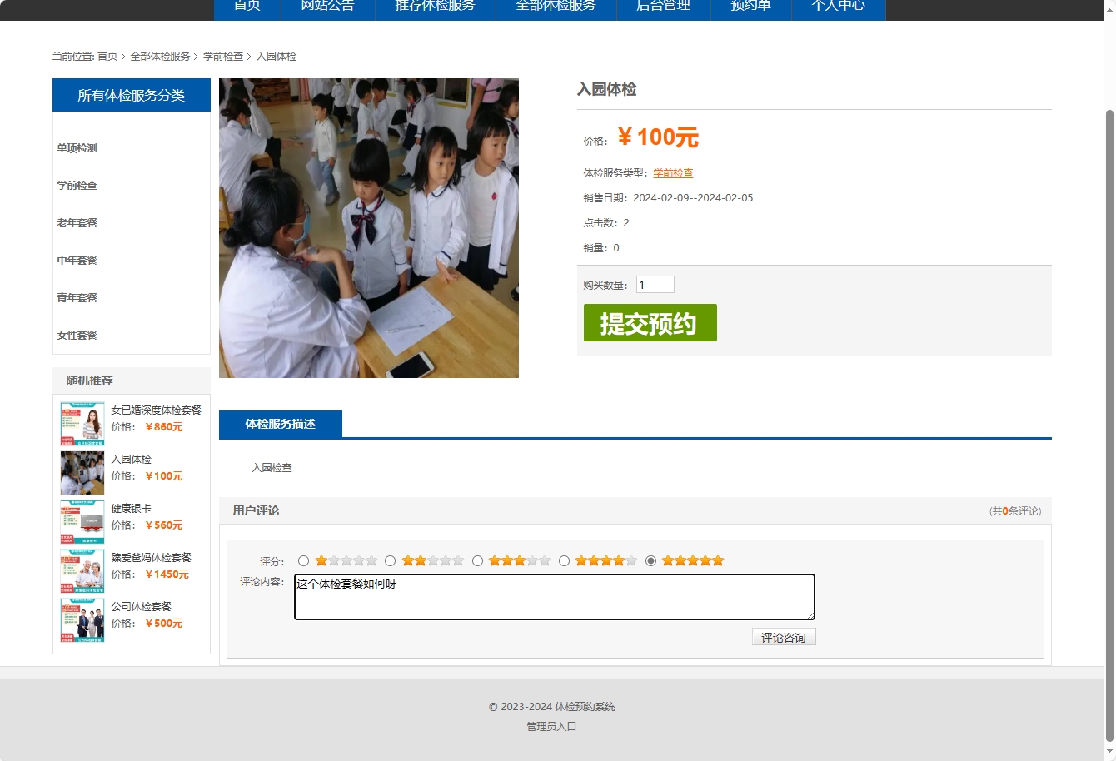Select the 3-star rating option
The height and width of the screenshot is (761, 1116).
(477, 560)
